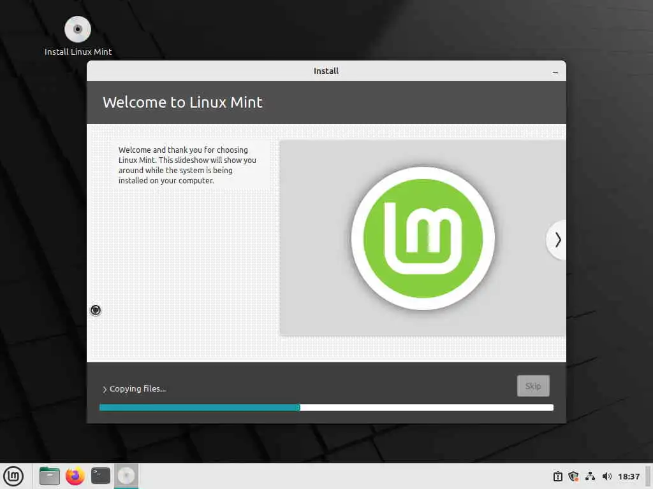Open the network connection tray icon

(590, 476)
